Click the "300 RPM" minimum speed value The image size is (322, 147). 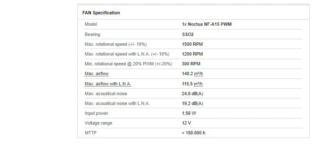click(x=191, y=64)
